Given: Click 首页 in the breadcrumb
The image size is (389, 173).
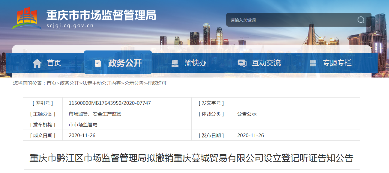Looking at the screenshot, I should [x=51, y=83].
